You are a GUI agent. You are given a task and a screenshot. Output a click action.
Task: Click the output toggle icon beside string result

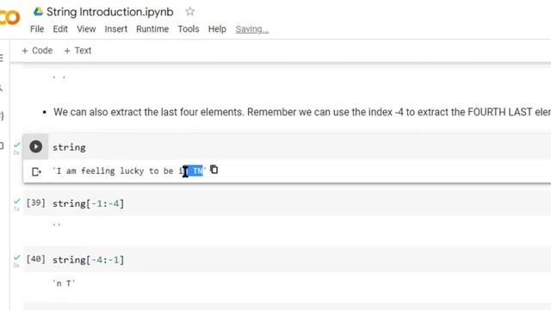(36, 171)
